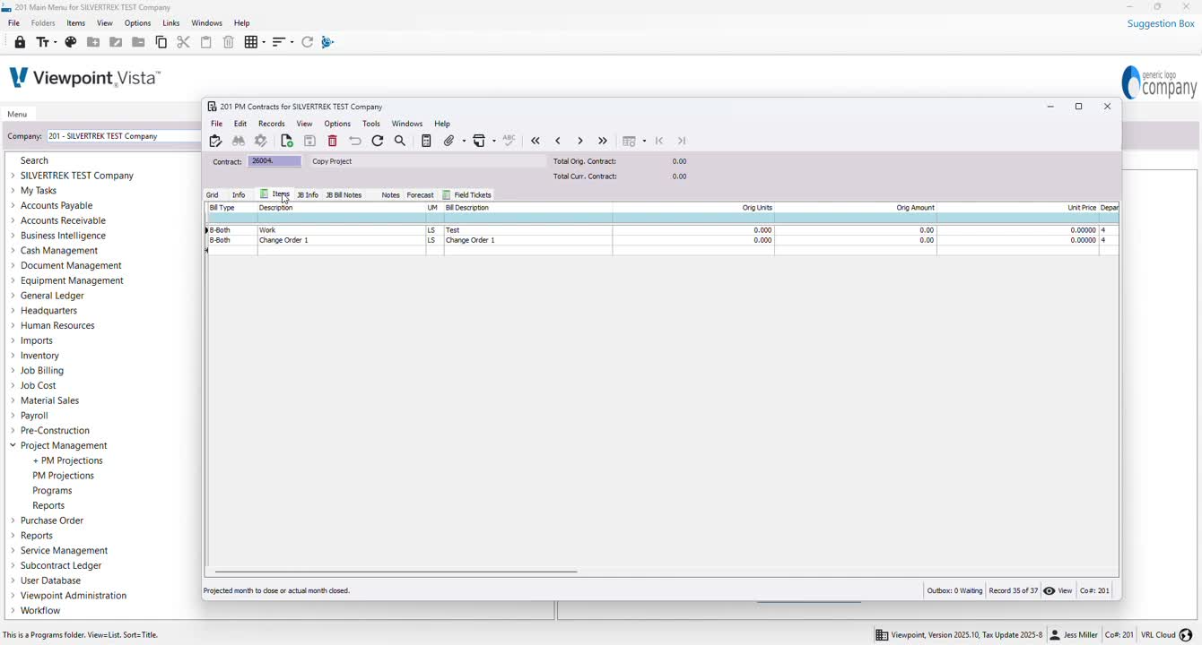Open the printer dropdown arrow
This screenshot has width=1202, height=645.
(x=494, y=142)
